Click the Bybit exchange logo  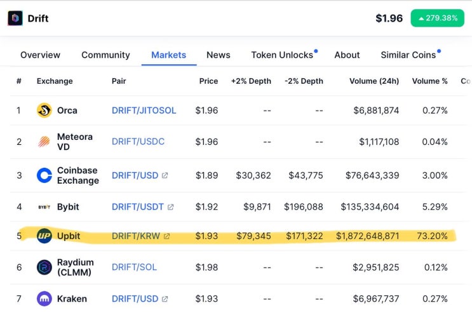tap(44, 207)
